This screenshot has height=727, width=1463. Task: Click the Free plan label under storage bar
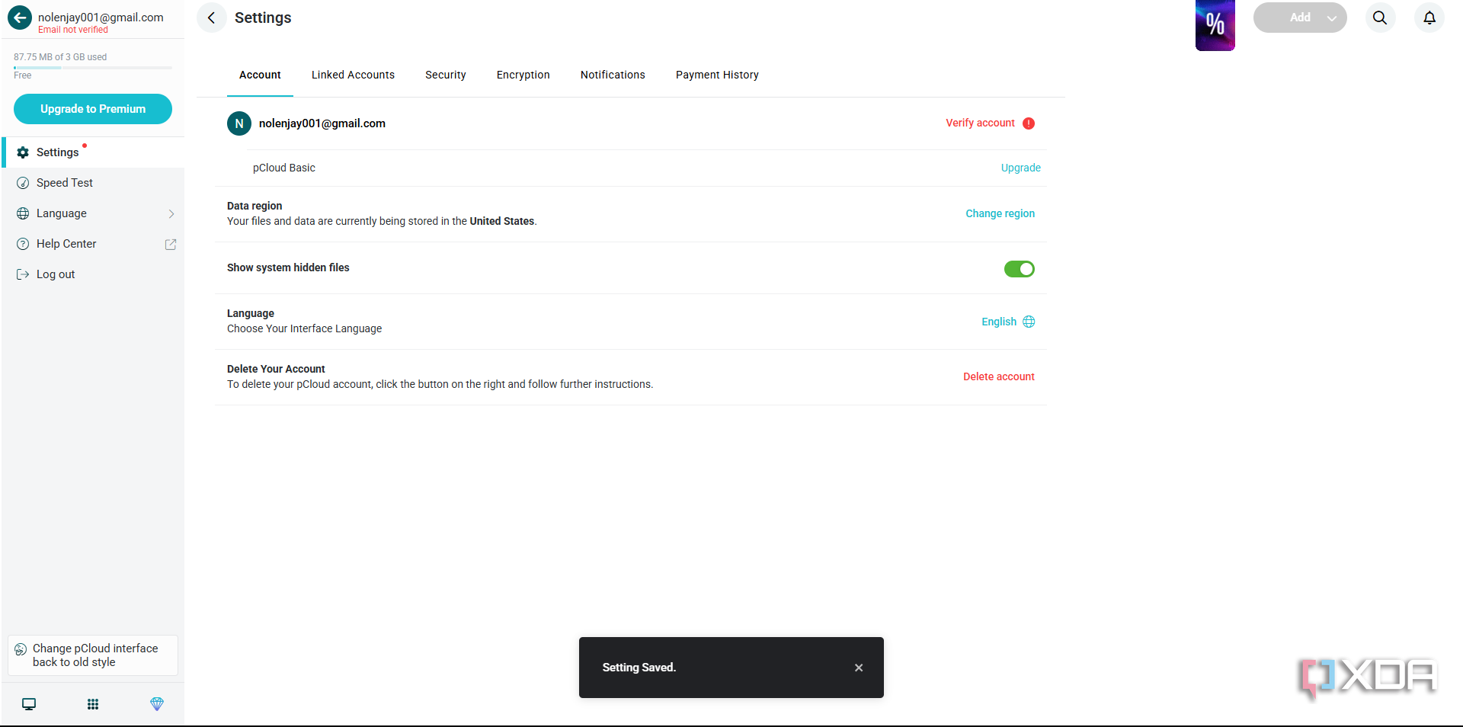click(23, 75)
